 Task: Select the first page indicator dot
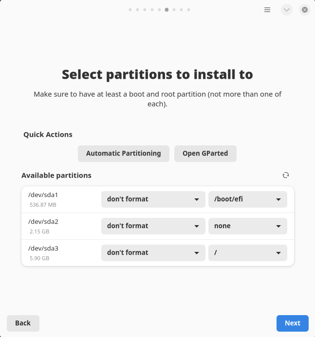(130, 10)
